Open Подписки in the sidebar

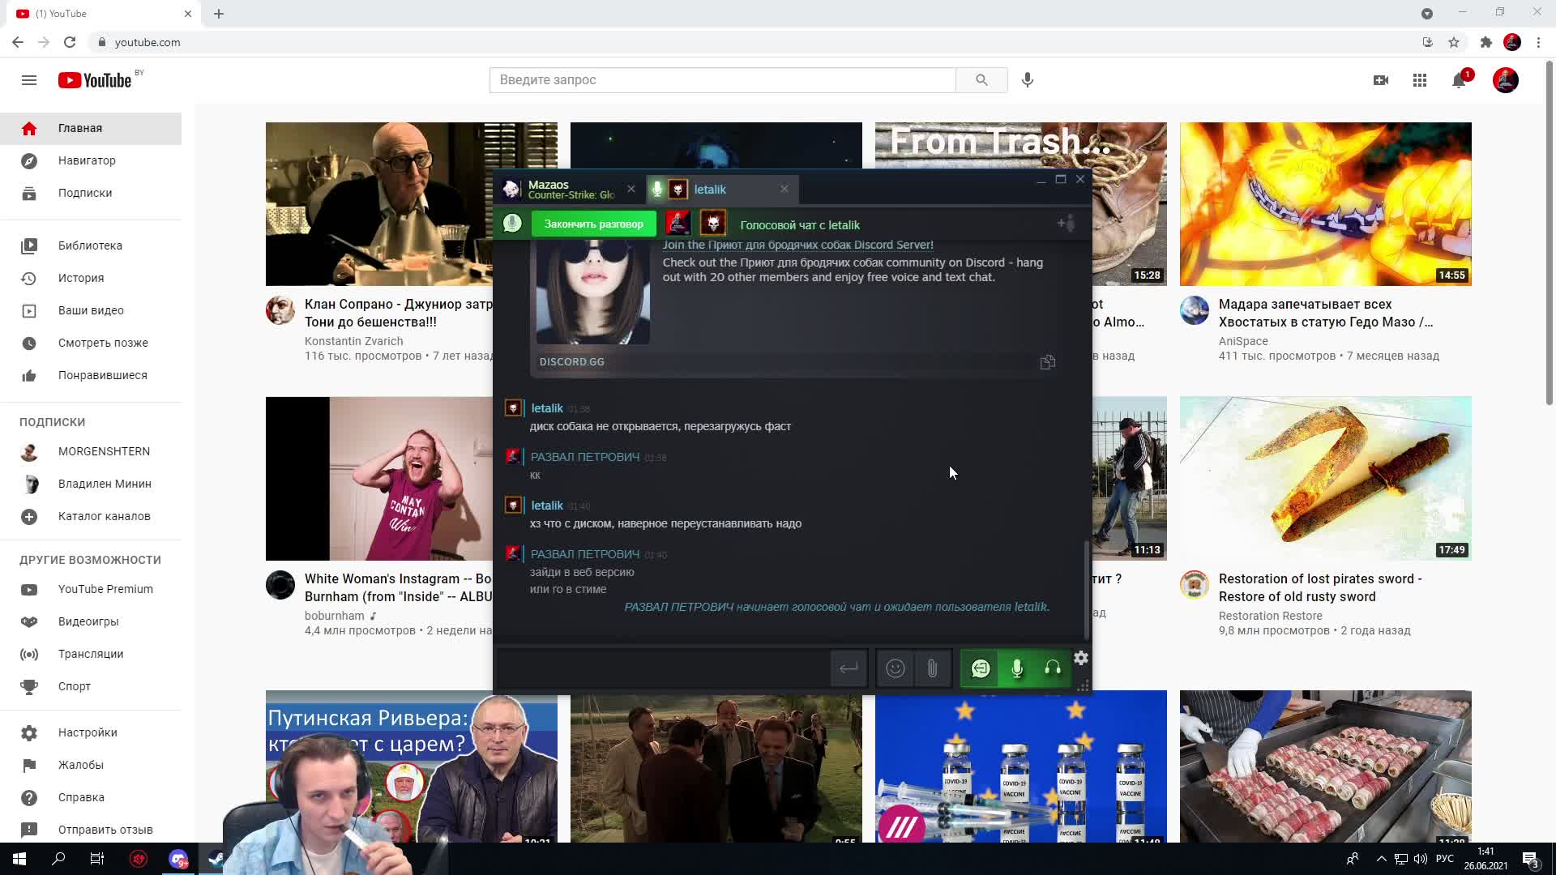click(91, 193)
